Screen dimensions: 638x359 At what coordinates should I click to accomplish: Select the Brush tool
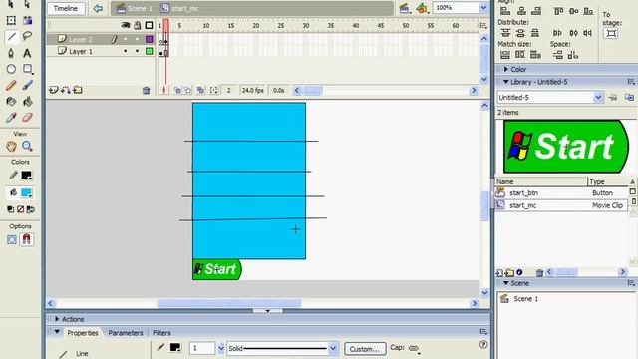27,85
